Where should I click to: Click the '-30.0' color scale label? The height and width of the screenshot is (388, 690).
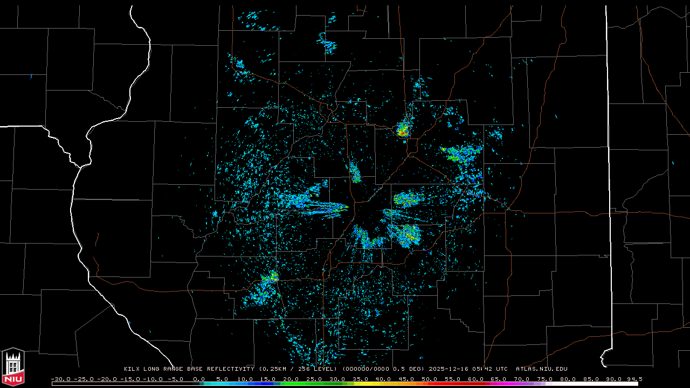(x=60, y=379)
